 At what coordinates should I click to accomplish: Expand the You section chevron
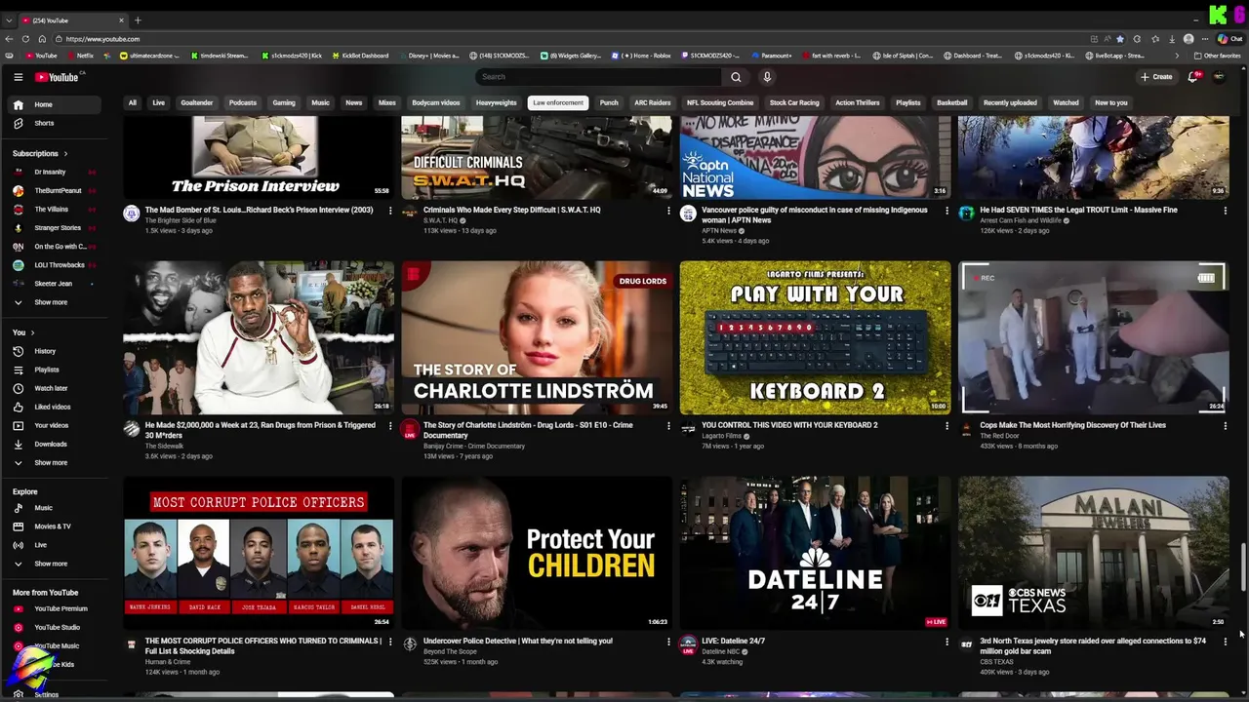tap(32, 332)
